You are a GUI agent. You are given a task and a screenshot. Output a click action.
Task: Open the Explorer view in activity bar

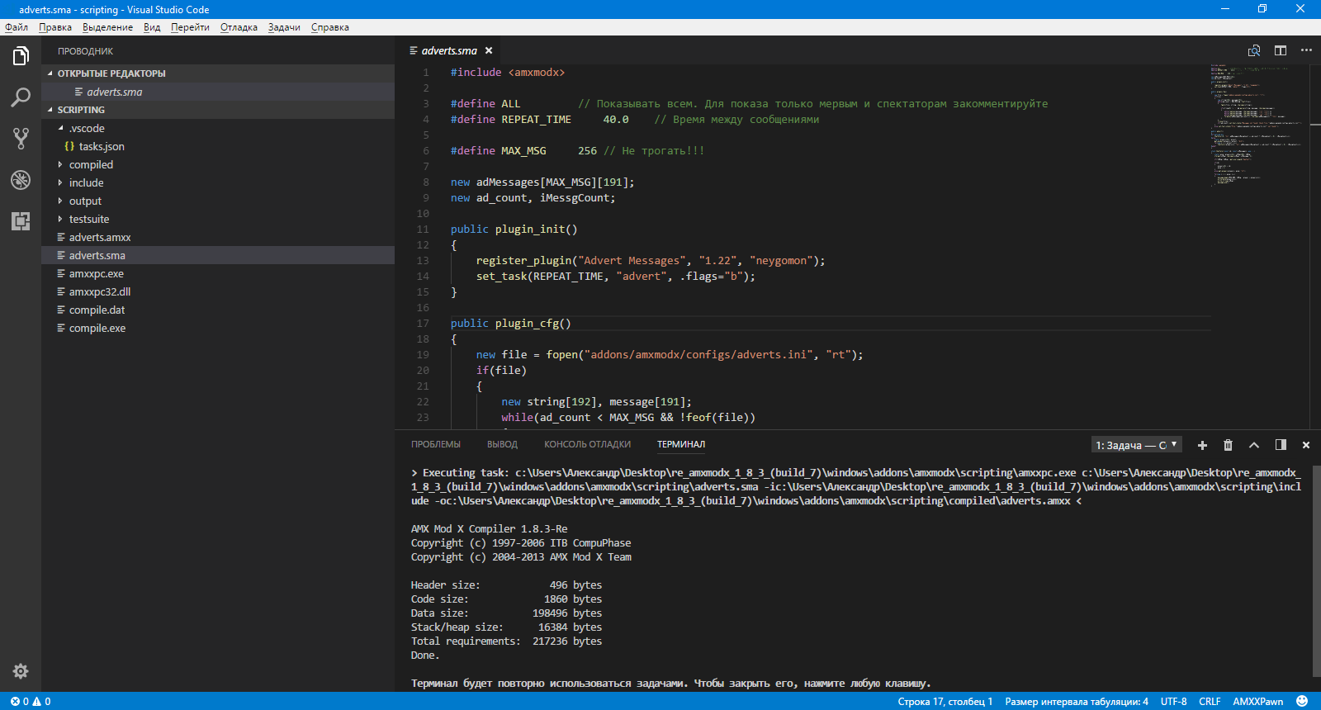(x=21, y=56)
